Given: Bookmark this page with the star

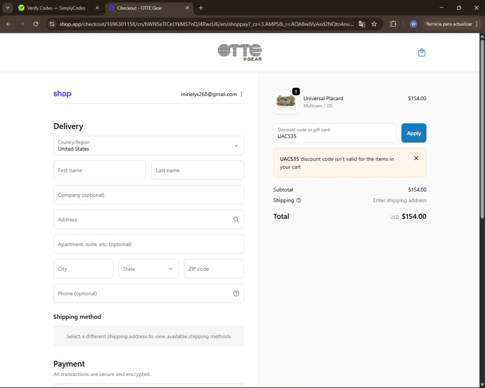Looking at the screenshot, I should [374, 24].
